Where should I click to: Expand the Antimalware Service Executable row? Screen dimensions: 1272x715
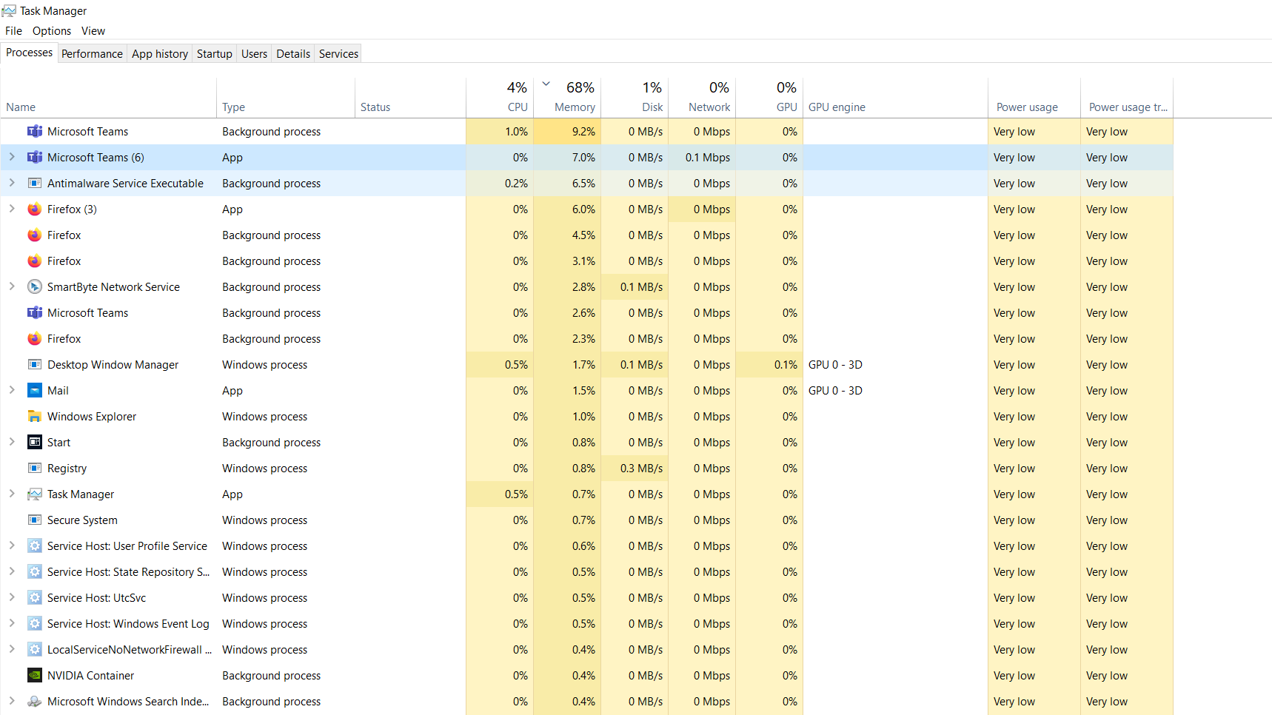point(12,183)
